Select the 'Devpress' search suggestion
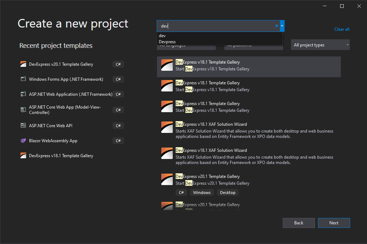 (x=220, y=42)
